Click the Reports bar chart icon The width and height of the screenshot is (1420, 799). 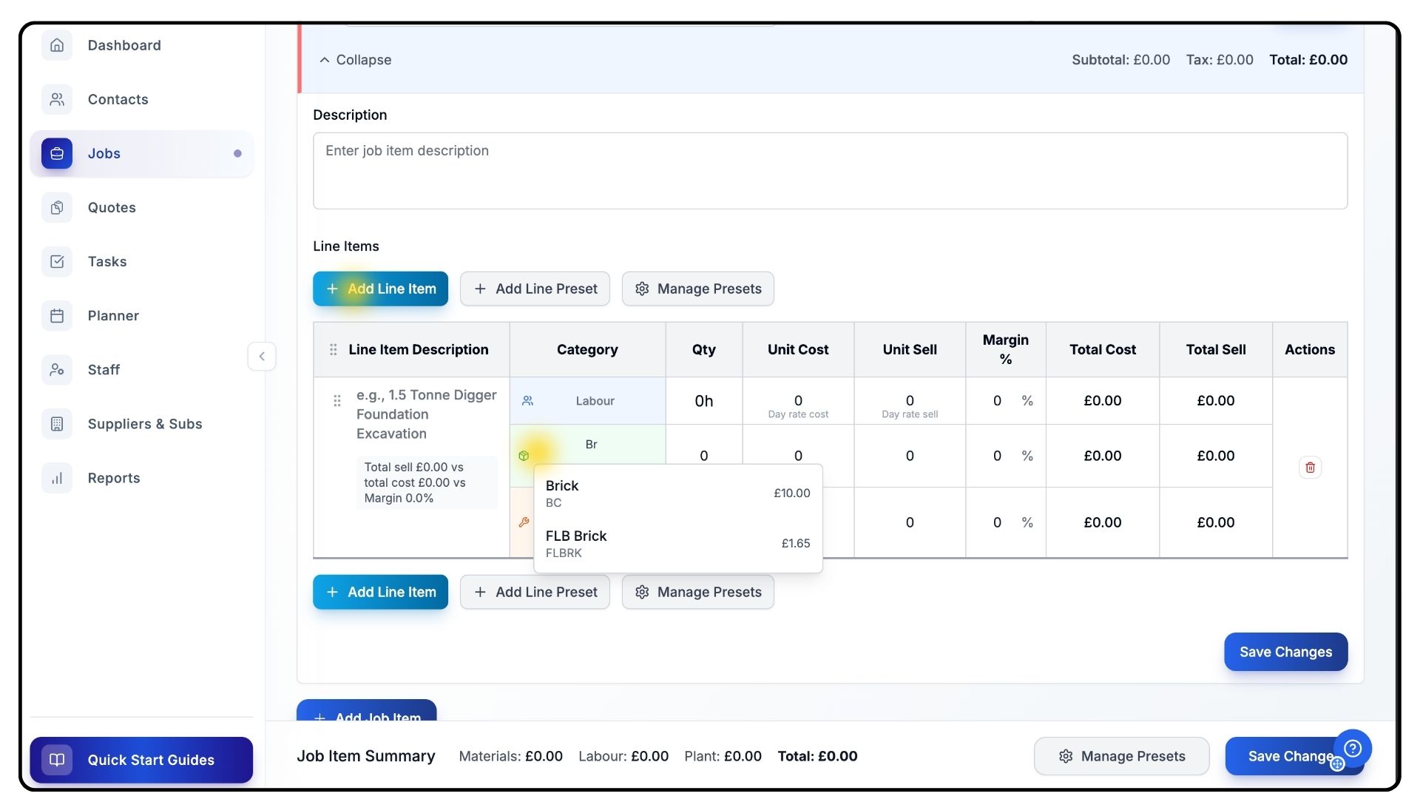pyautogui.click(x=57, y=478)
